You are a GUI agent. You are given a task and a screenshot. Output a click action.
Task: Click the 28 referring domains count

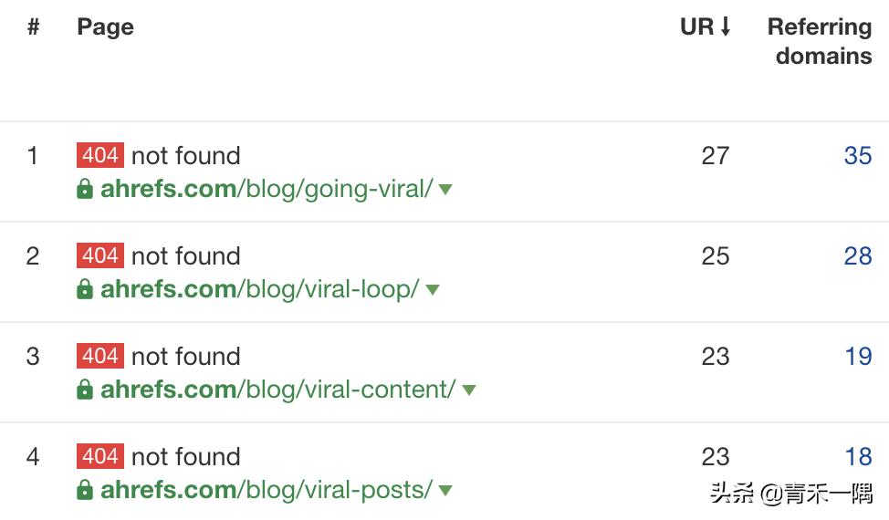tap(858, 256)
